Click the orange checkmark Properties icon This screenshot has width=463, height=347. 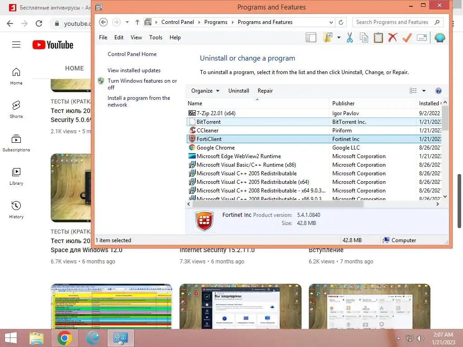[x=407, y=38]
